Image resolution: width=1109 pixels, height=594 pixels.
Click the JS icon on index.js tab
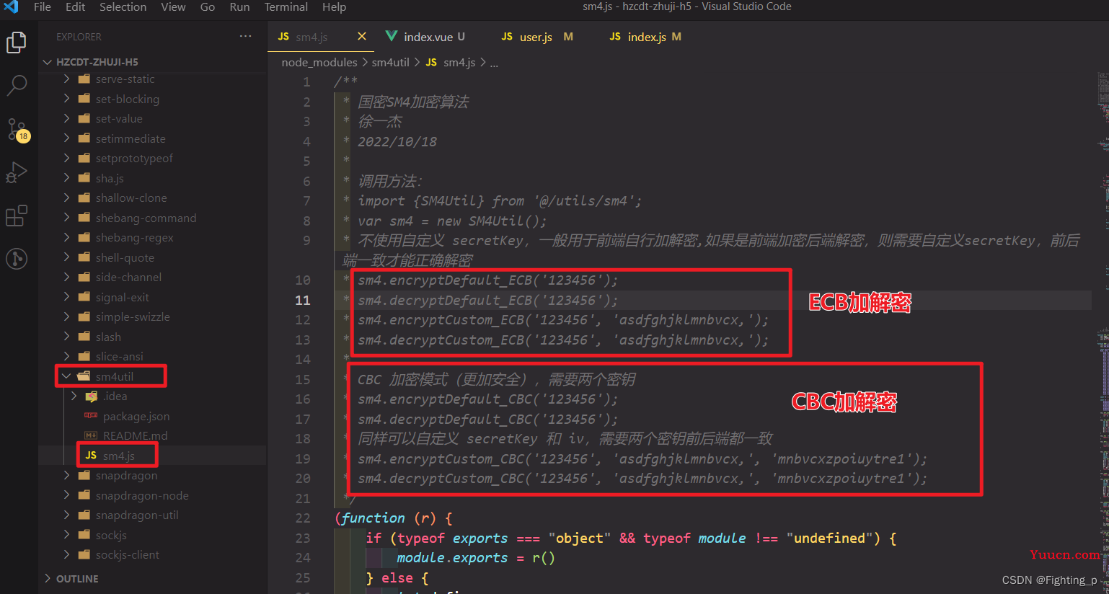[x=615, y=36]
